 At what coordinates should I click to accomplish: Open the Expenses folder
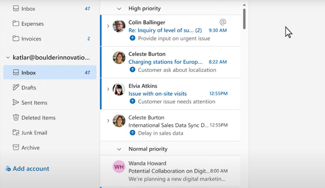(x=50, y=24)
